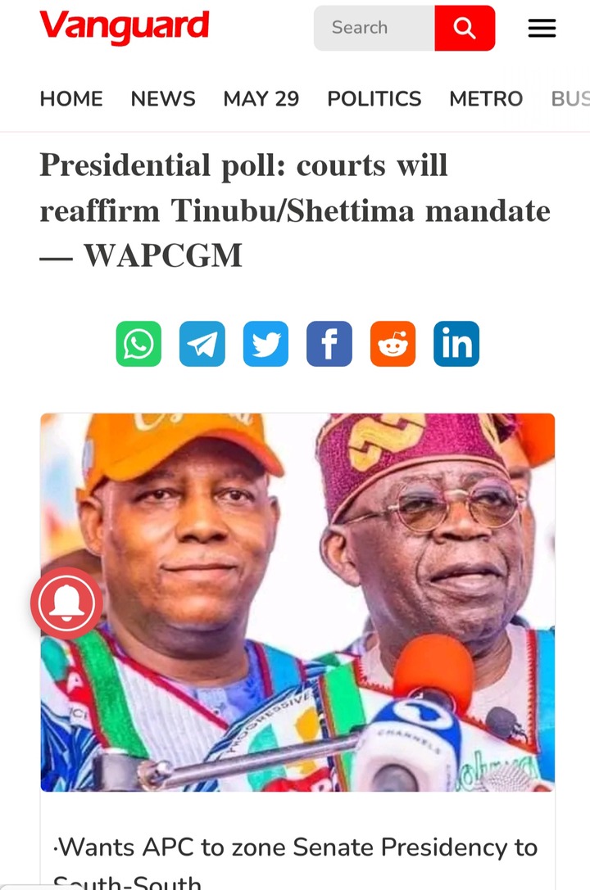This screenshot has width=590, height=890.
Task: Navigate to the METRO section
Action: tap(486, 99)
